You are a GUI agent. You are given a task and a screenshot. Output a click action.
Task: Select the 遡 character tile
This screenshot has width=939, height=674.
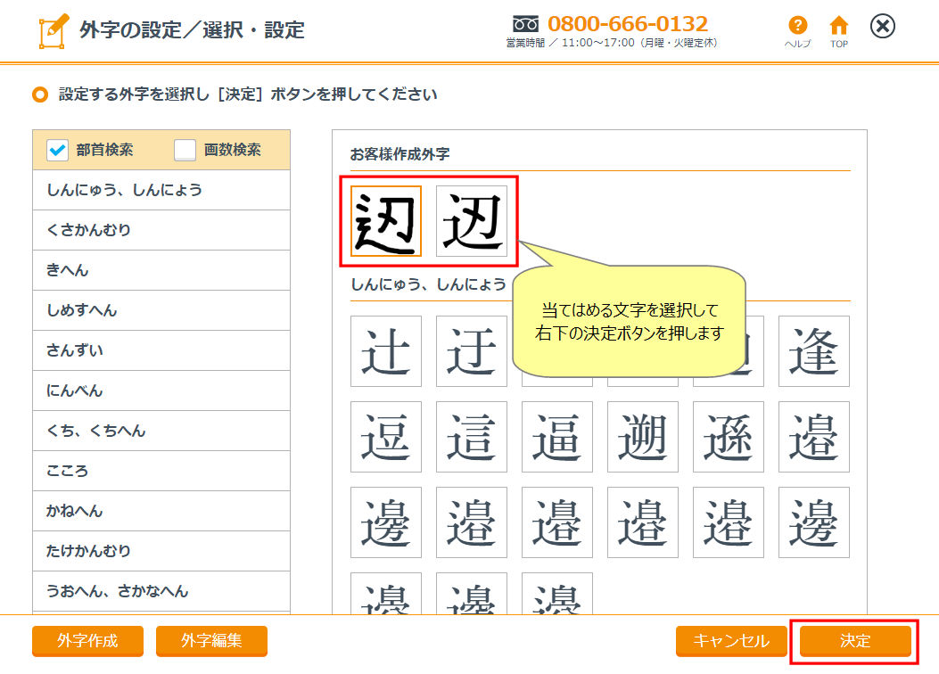[x=643, y=437]
